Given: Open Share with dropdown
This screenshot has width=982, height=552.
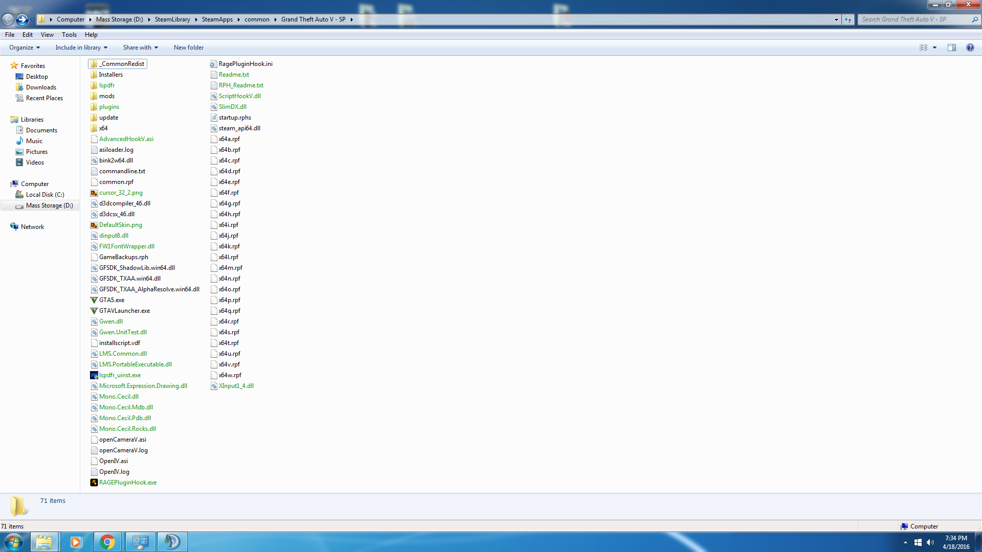Looking at the screenshot, I should coord(140,48).
